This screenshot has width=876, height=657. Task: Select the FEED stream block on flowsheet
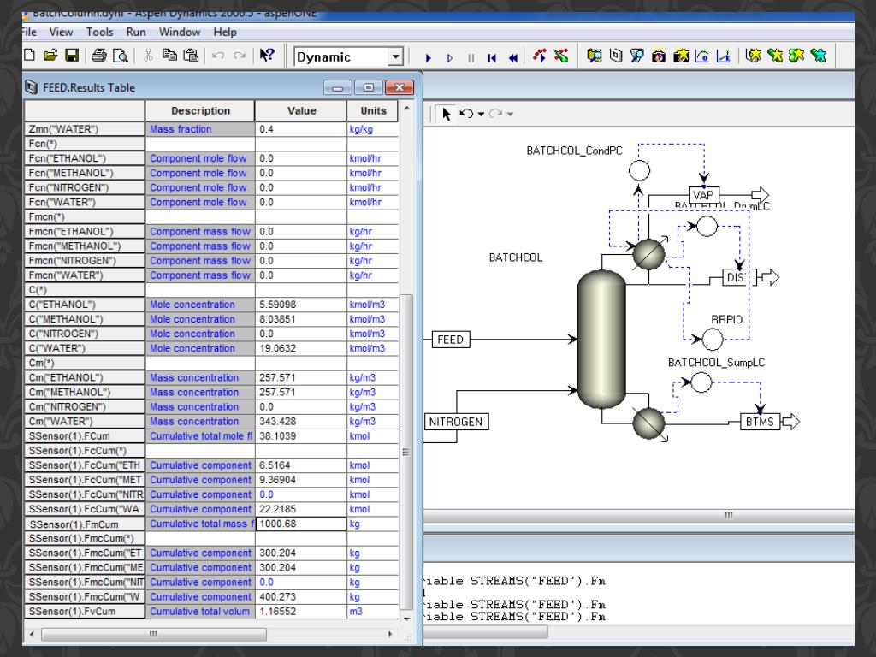tap(450, 339)
